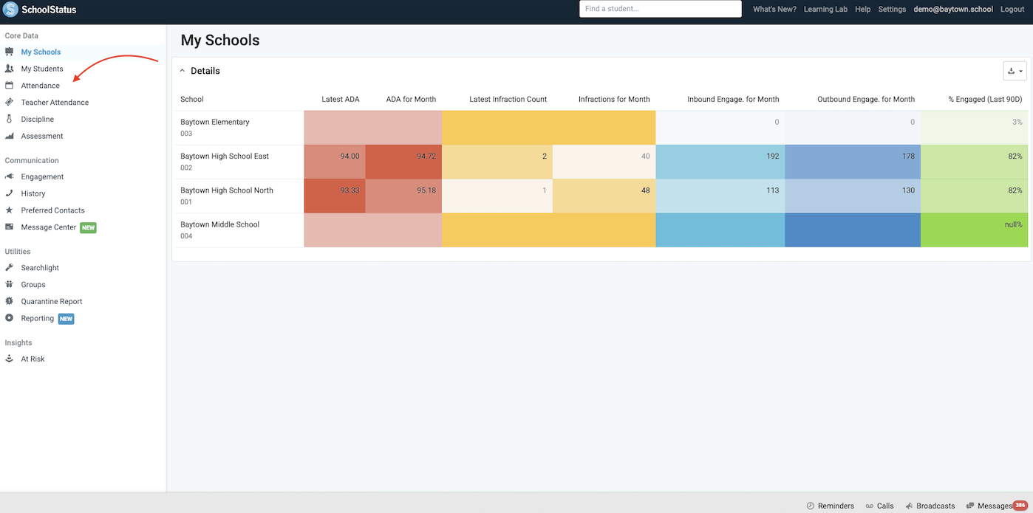Open the Learning Lab link
Viewport: 1033px width, 513px height.
pyautogui.click(x=825, y=10)
